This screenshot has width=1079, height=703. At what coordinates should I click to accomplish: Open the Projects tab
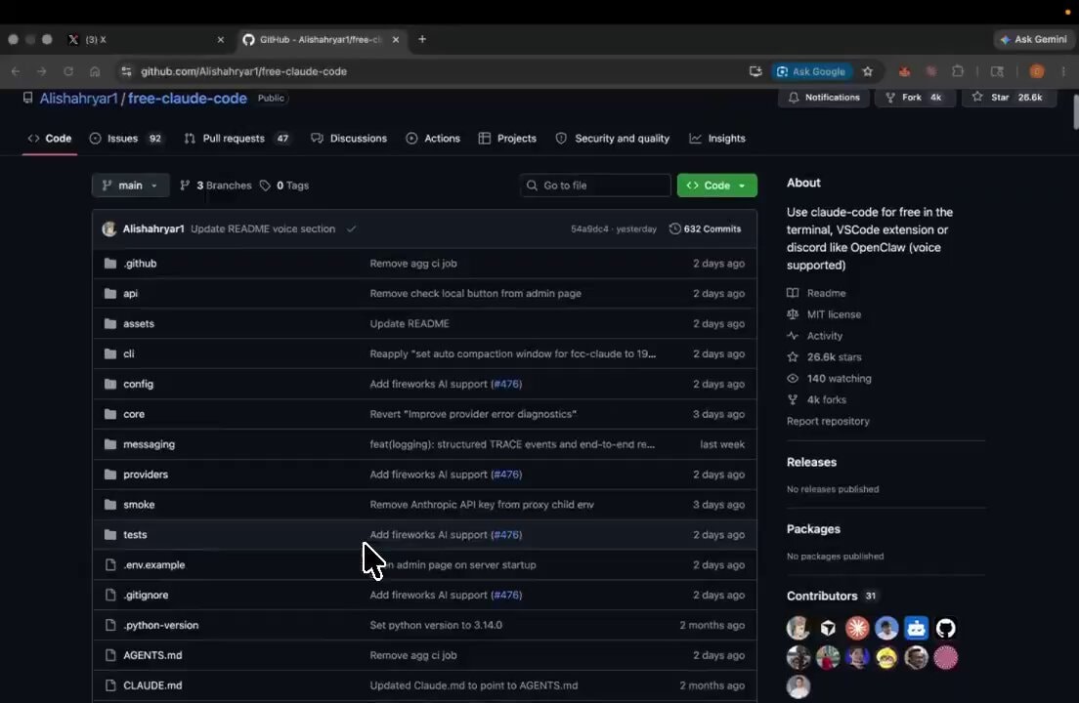(x=507, y=138)
